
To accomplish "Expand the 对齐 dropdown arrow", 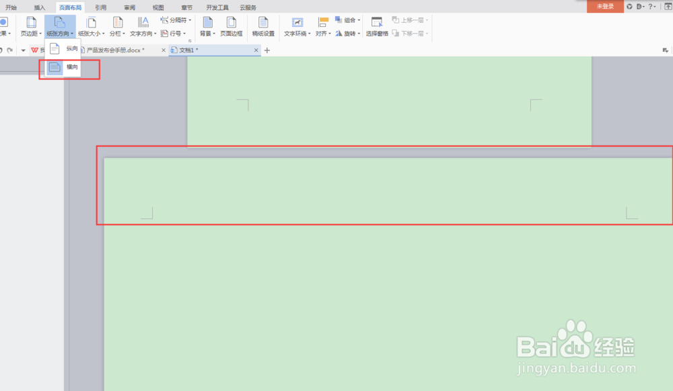I will (330, 34).
